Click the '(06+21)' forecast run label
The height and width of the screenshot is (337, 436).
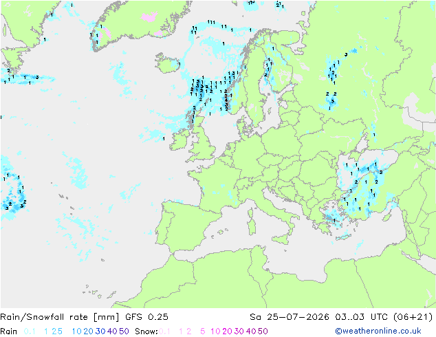click(x=413, y=317)
